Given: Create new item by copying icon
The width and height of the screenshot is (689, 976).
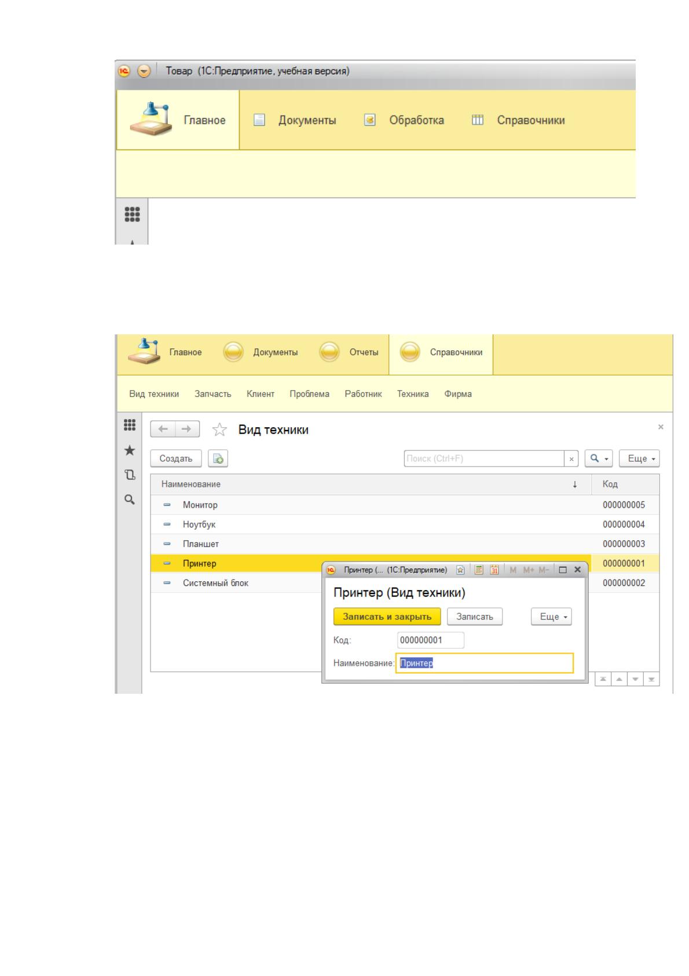Looking at the screenshot, I should point(218,458).
